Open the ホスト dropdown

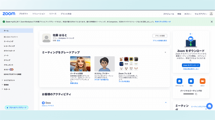(x=188, y=14)
